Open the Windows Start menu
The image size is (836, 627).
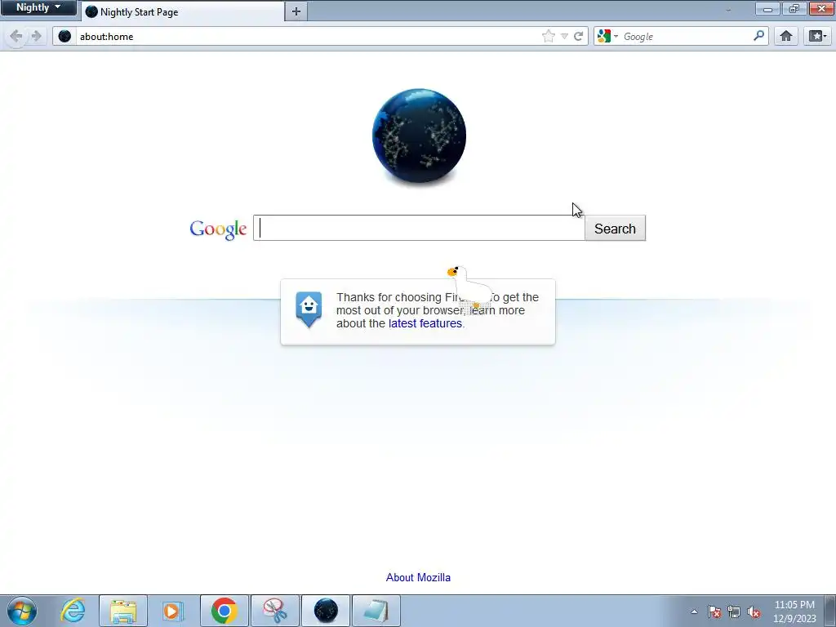click(x=22, y=611)
